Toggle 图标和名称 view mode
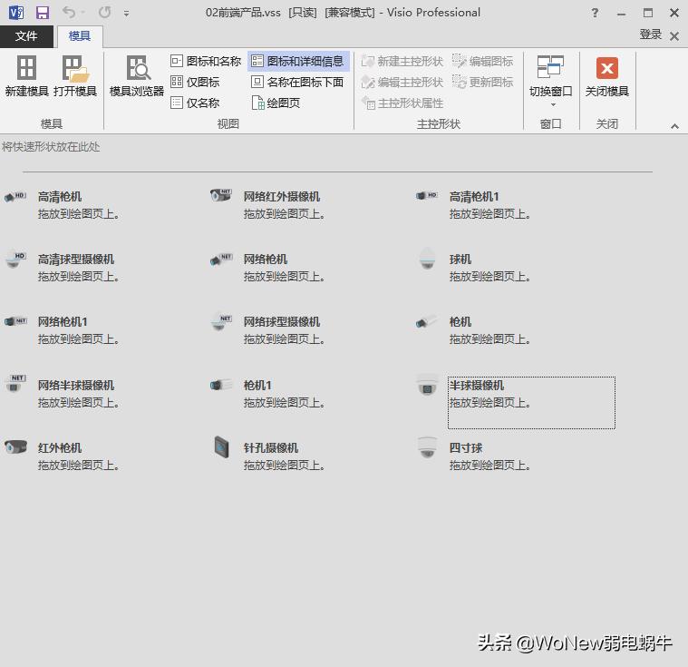 click(206, 61)
